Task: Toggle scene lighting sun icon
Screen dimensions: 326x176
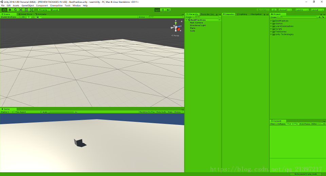Action: coord(29,17)
